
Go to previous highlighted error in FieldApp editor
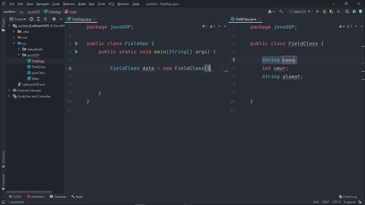click(x=219, y=26)
